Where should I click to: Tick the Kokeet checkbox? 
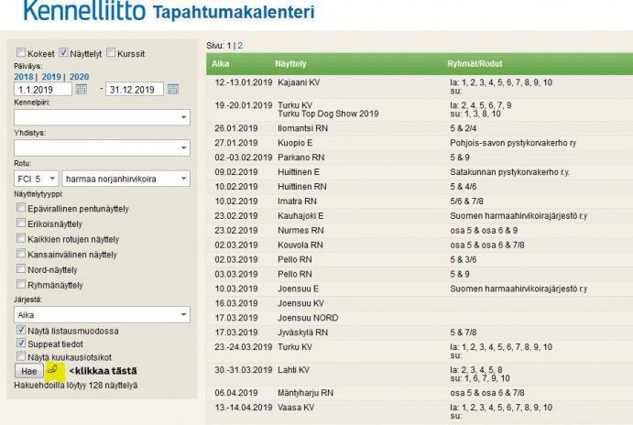point(21,52)
